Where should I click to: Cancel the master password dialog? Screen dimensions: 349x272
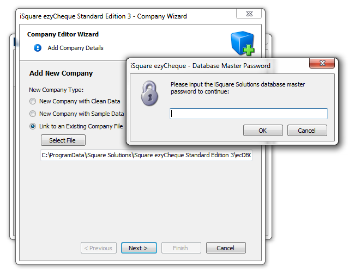coord(307,131)
